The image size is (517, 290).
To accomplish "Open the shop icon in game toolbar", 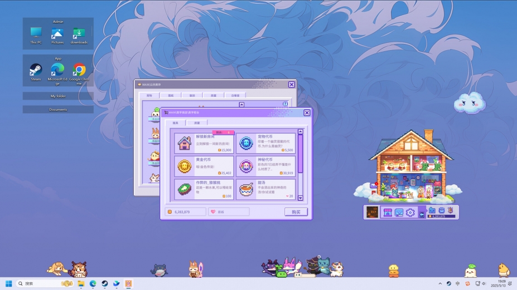I will 386,213.
